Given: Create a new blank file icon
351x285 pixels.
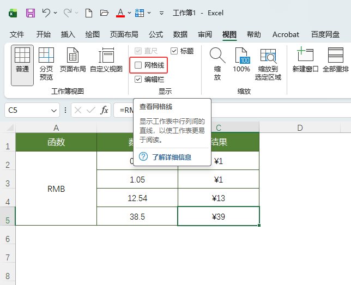Looking at the screenshot, I should [89, 13].
